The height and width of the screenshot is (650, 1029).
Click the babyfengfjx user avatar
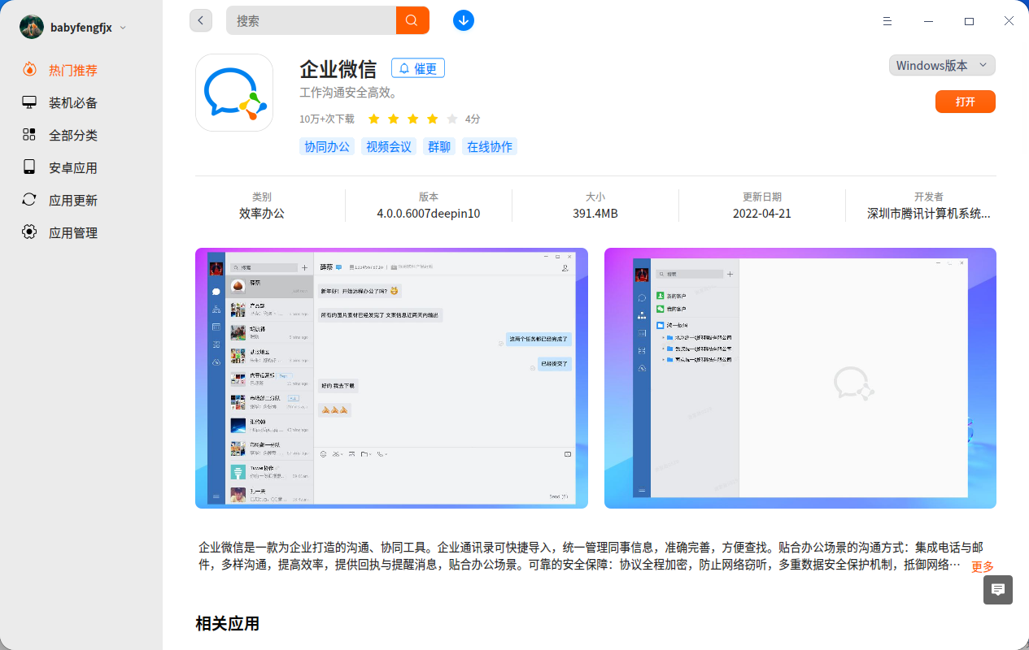pyautogui.click(x=32, y=27)
